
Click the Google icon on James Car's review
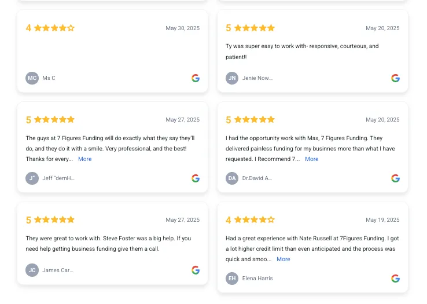click(195, 270)
